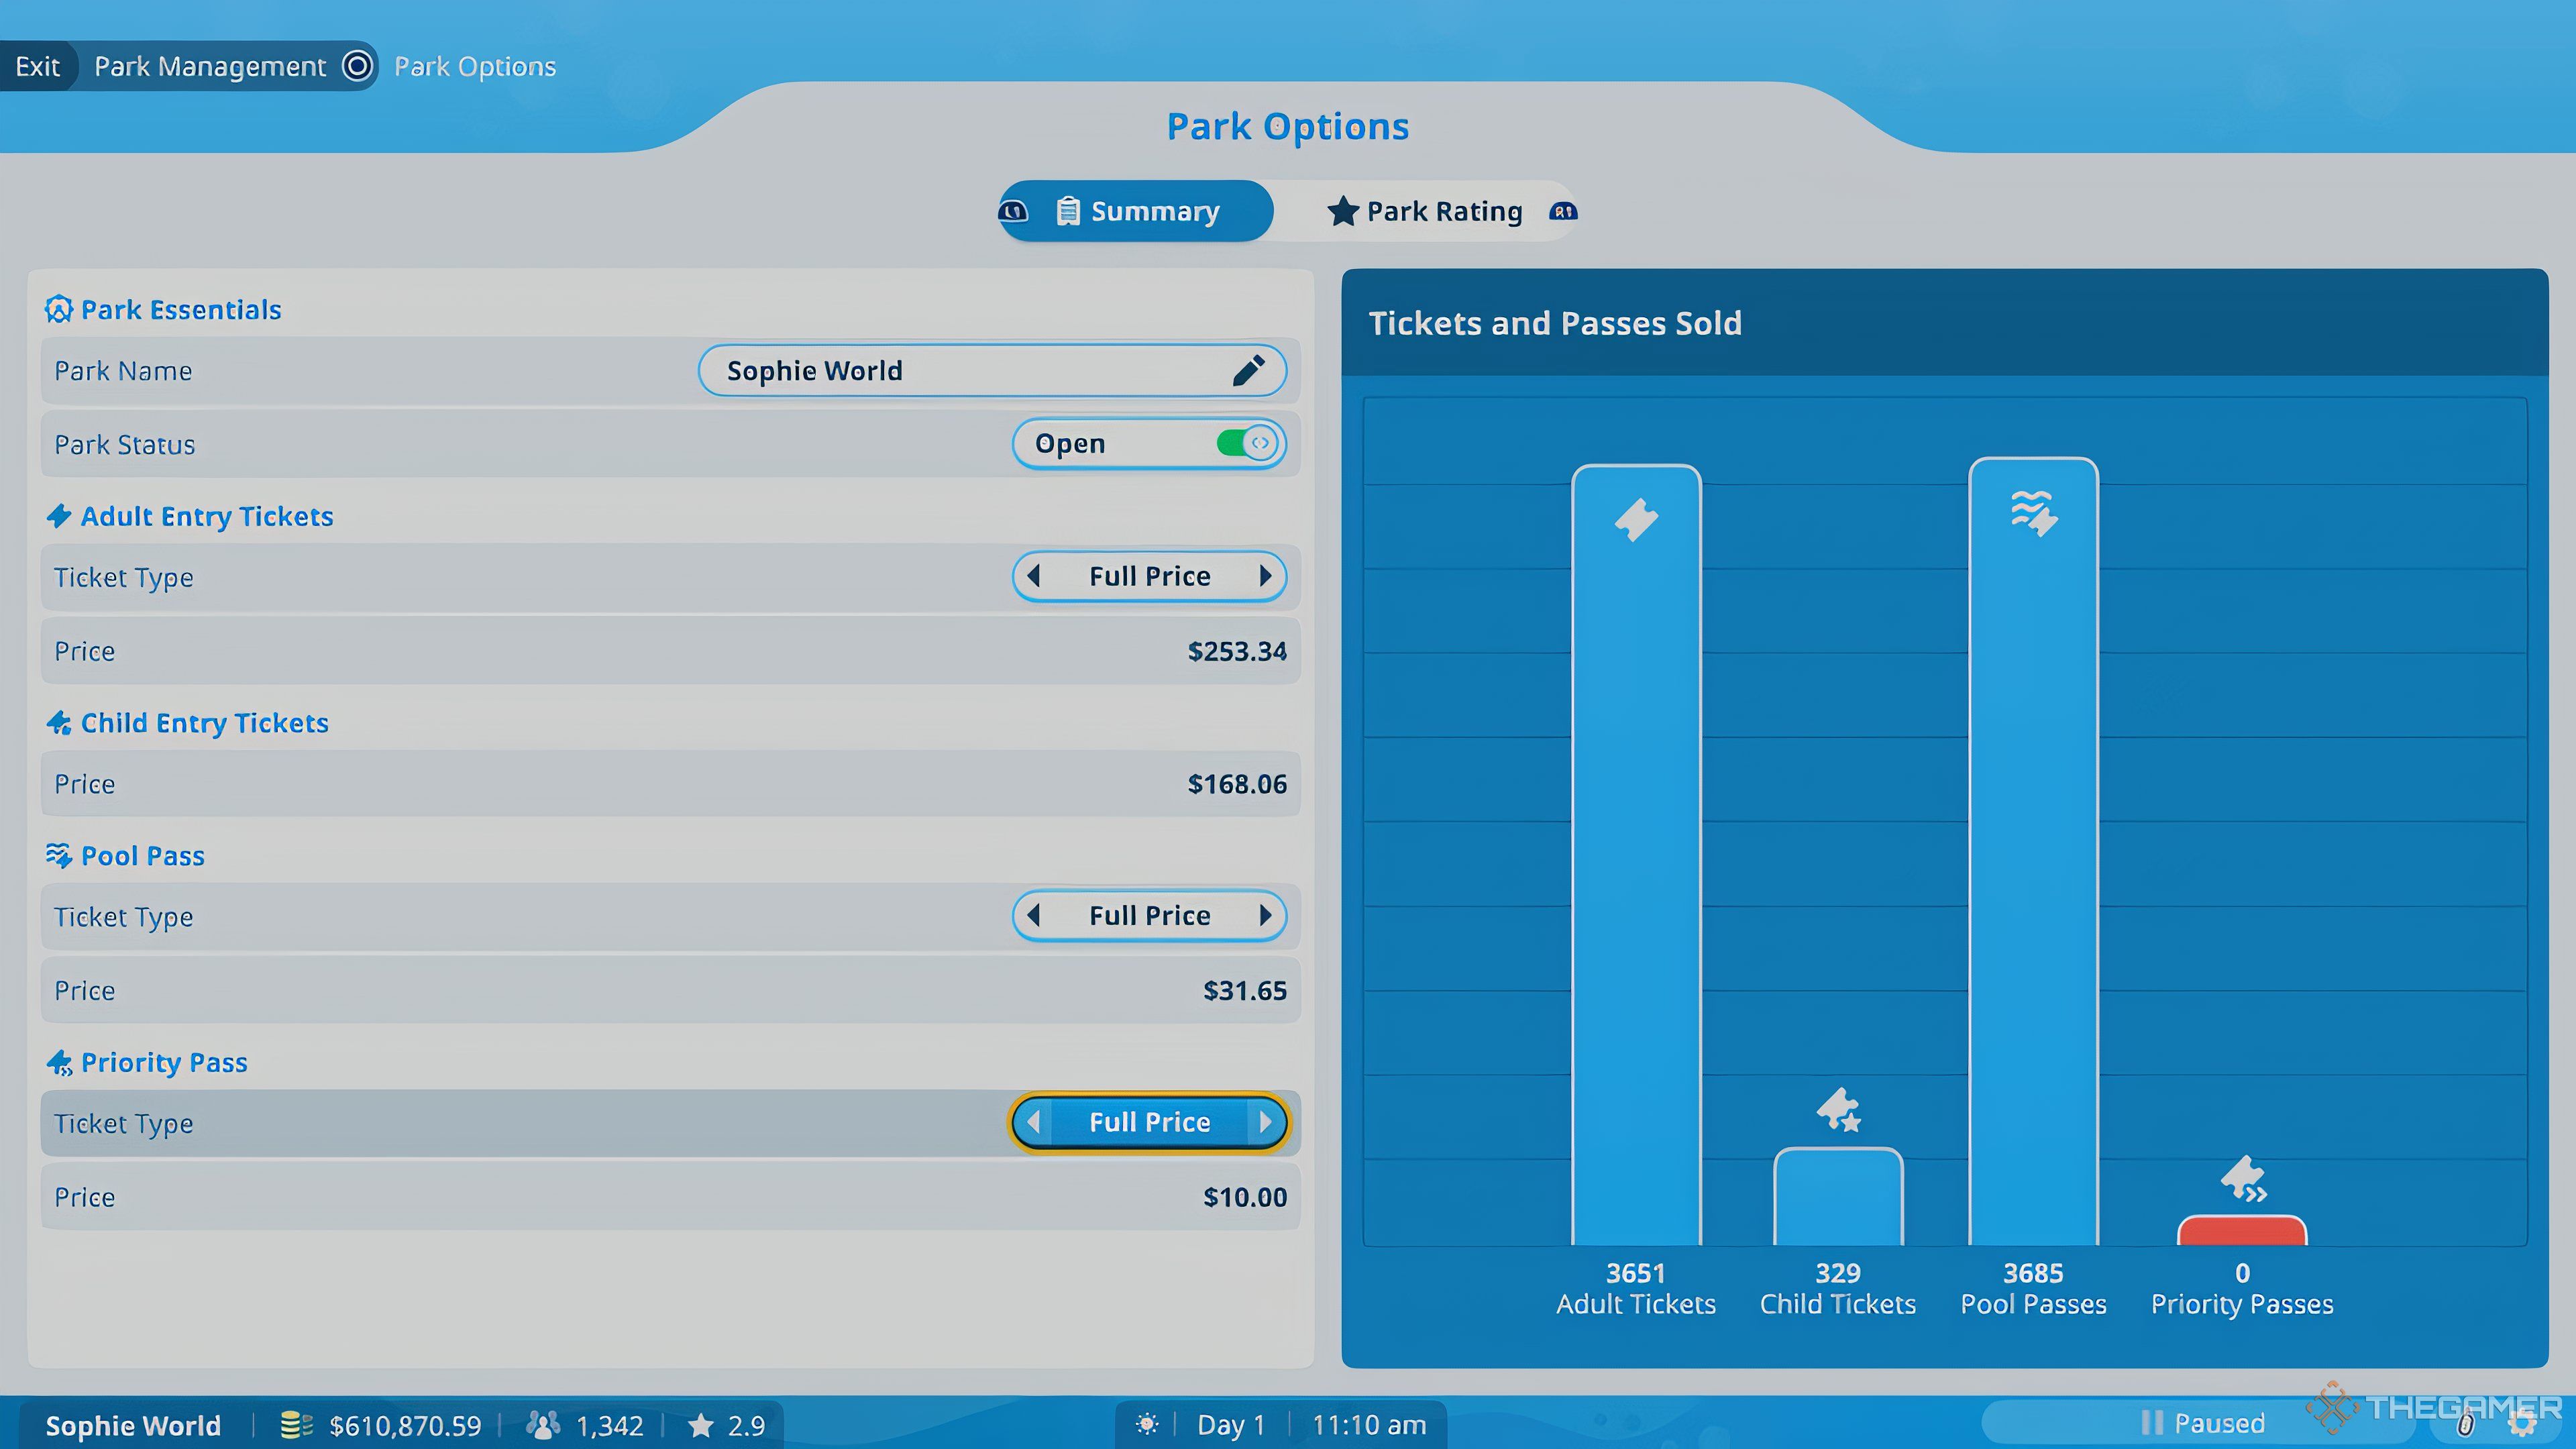Select the Summary tab
The height and width of the screenshot is (1449, 2576).
coord(1134,211)
